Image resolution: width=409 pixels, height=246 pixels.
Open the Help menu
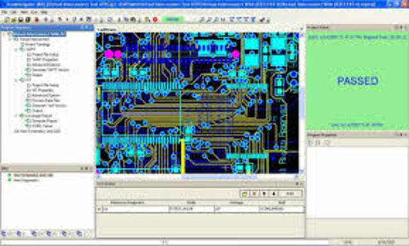pyautogui.click(x=44, y=12)
